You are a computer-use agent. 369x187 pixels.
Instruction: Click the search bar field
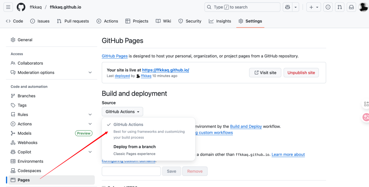242,7
